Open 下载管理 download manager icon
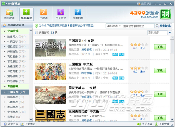 point(156,124)
